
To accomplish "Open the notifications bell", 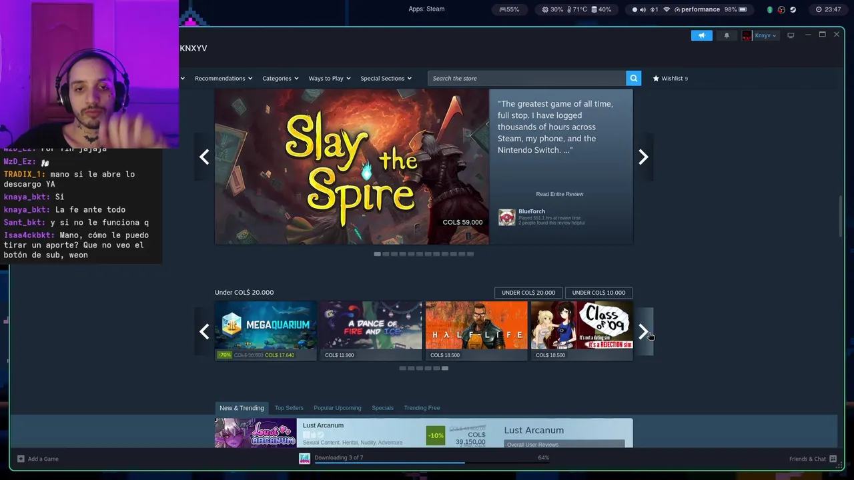I will coord(727,35).
